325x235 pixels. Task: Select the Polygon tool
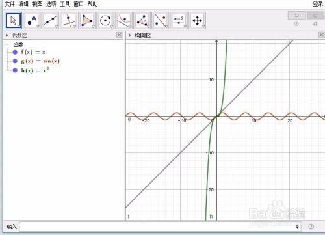click(x=87, y=21)
